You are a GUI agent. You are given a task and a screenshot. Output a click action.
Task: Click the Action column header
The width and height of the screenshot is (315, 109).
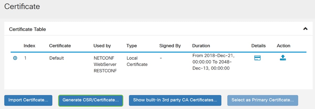[283, 46]
